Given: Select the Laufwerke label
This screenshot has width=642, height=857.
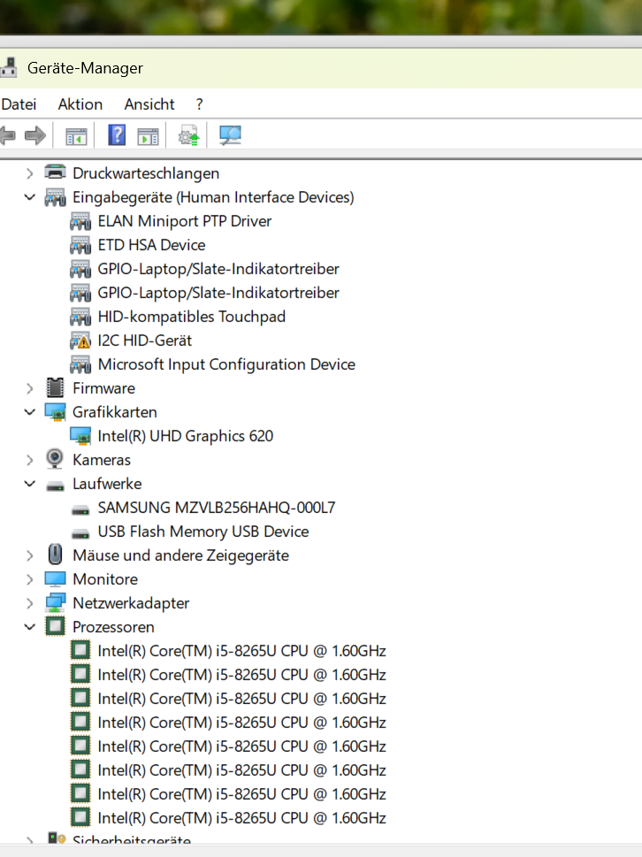Looking at the screenshot, I should click(107, 484).
